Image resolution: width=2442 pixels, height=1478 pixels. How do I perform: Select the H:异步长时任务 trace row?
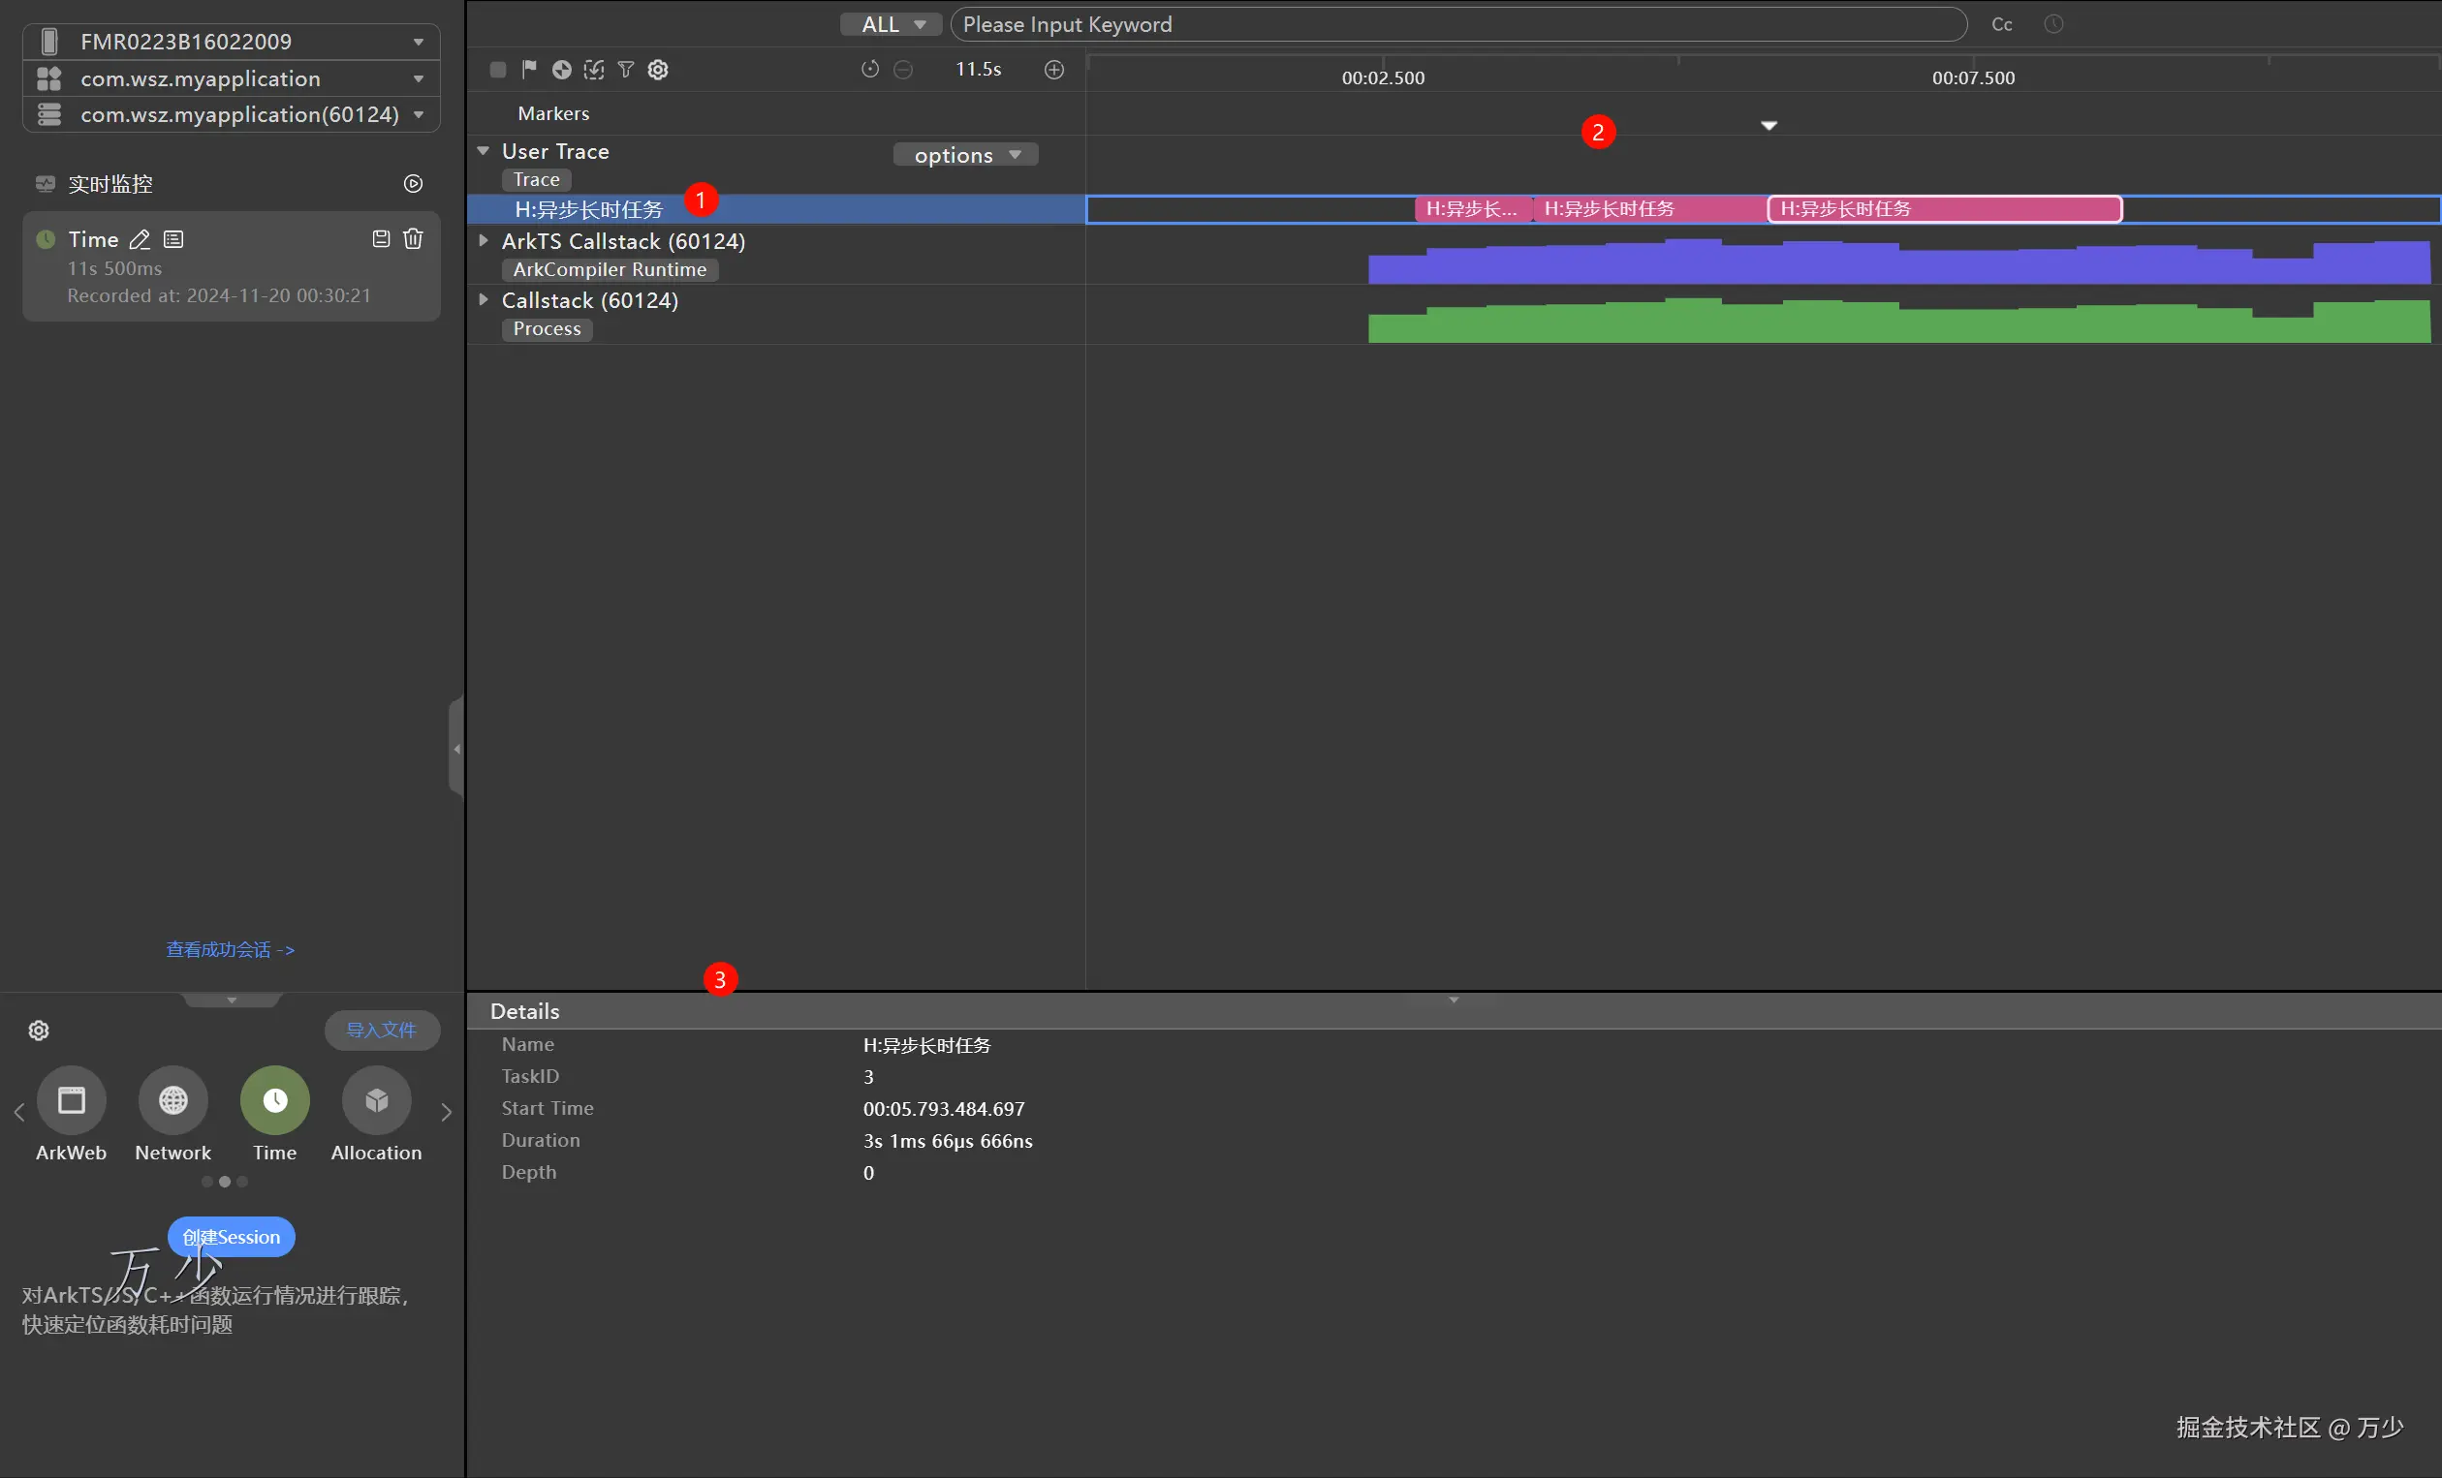589,210
